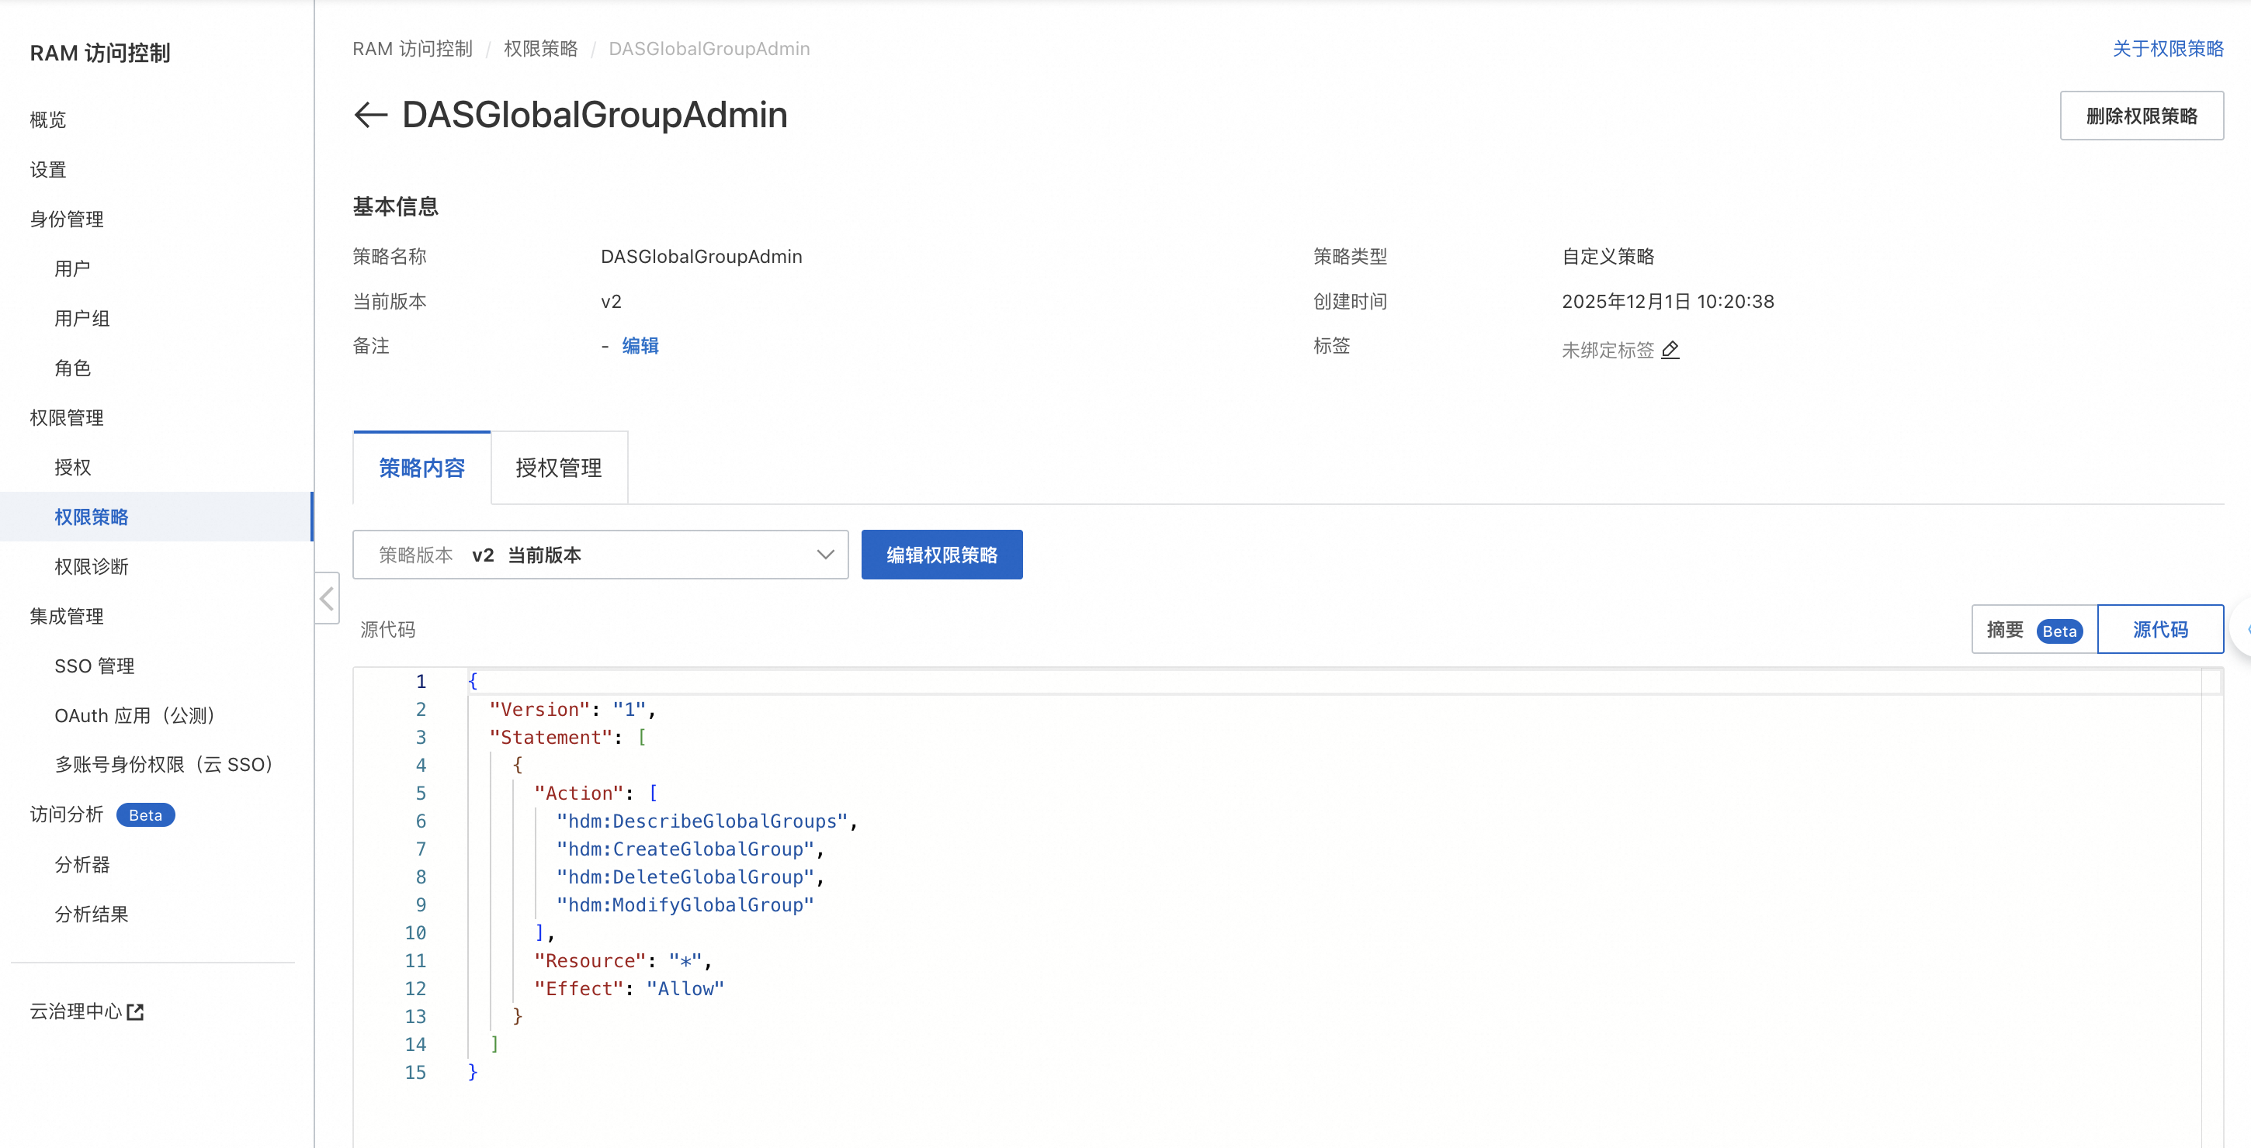Open 用户组 in the sidebar
This screenshot has height=1148, width=2251.
pyautogui.click(x=82, y=319)
